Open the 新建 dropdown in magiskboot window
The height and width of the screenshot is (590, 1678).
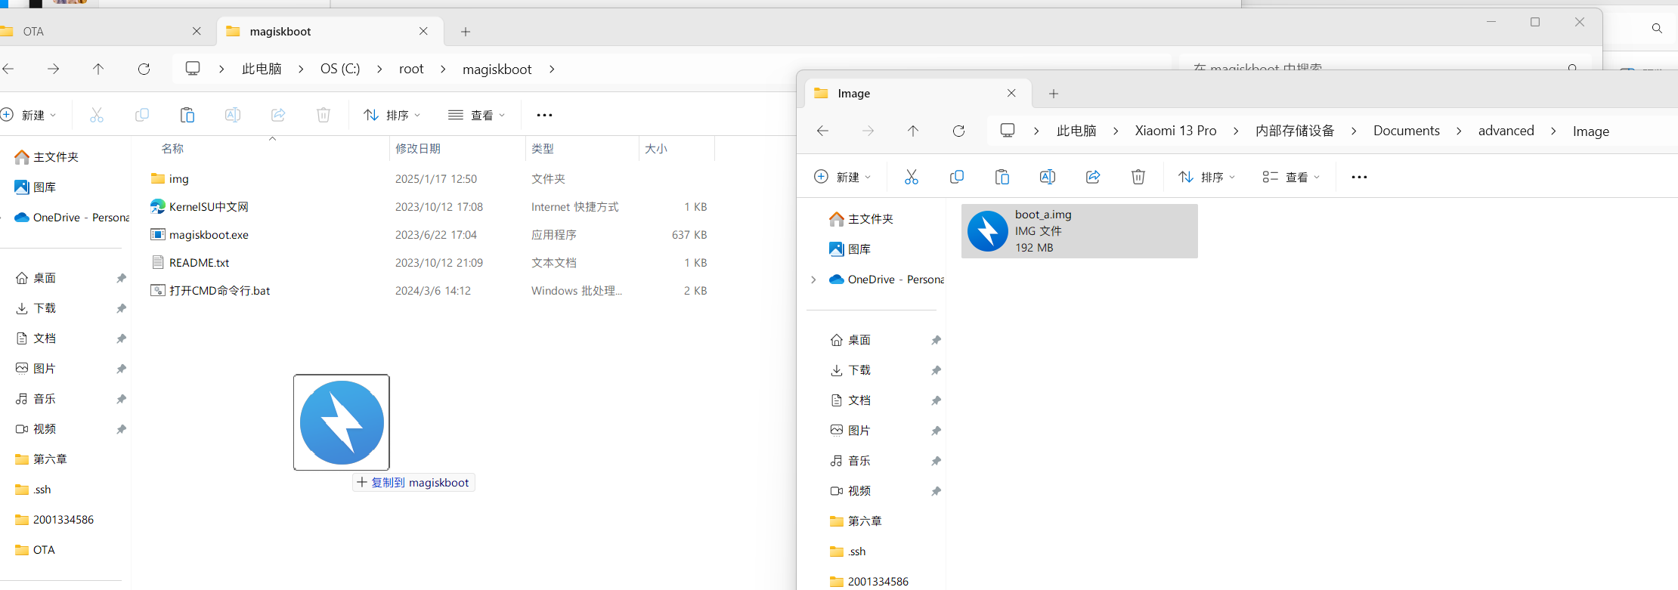29,115
